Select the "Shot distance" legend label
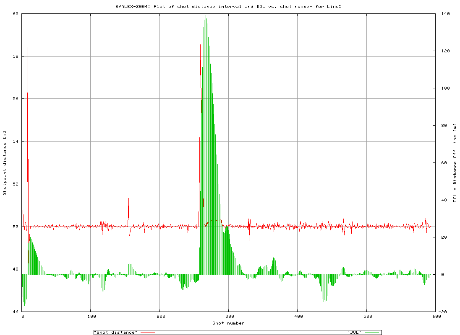The width and height of the screenshot is (460, 335). pos(115,331)
